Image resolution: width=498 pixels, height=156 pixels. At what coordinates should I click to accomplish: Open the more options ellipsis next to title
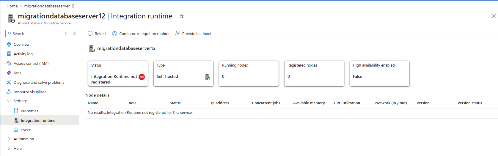tap(191, 16)
